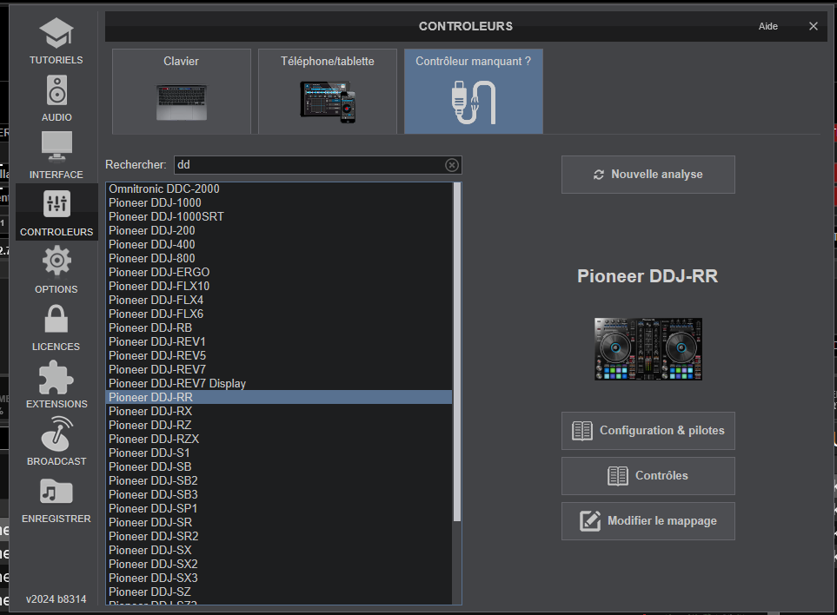
Task: Click the Nouvelle analyse button
Action: coord(648,175)
